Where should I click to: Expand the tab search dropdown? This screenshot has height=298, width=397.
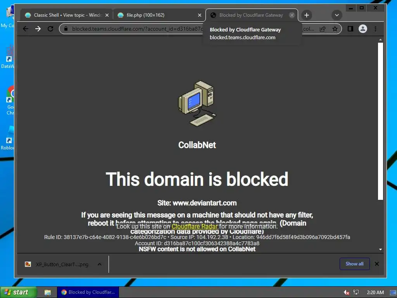[x=337, y=15]
